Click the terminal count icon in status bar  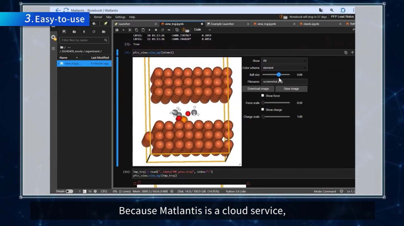click(85, 191)
